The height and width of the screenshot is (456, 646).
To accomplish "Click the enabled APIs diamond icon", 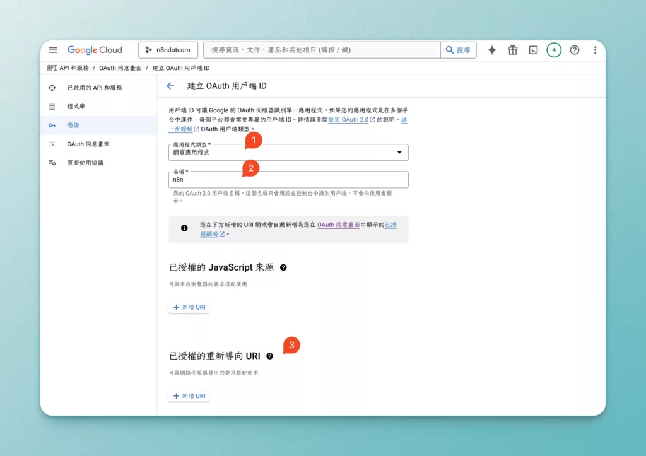I will [x=52, y=88].
